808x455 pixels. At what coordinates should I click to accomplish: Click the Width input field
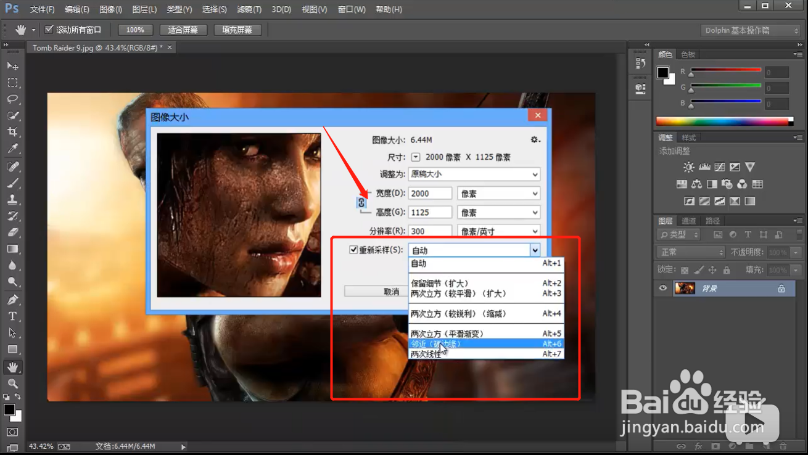pyautogui.click(x=430, y=194)
